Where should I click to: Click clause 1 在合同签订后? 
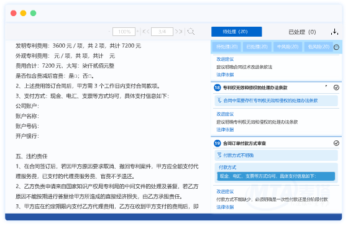107,171
